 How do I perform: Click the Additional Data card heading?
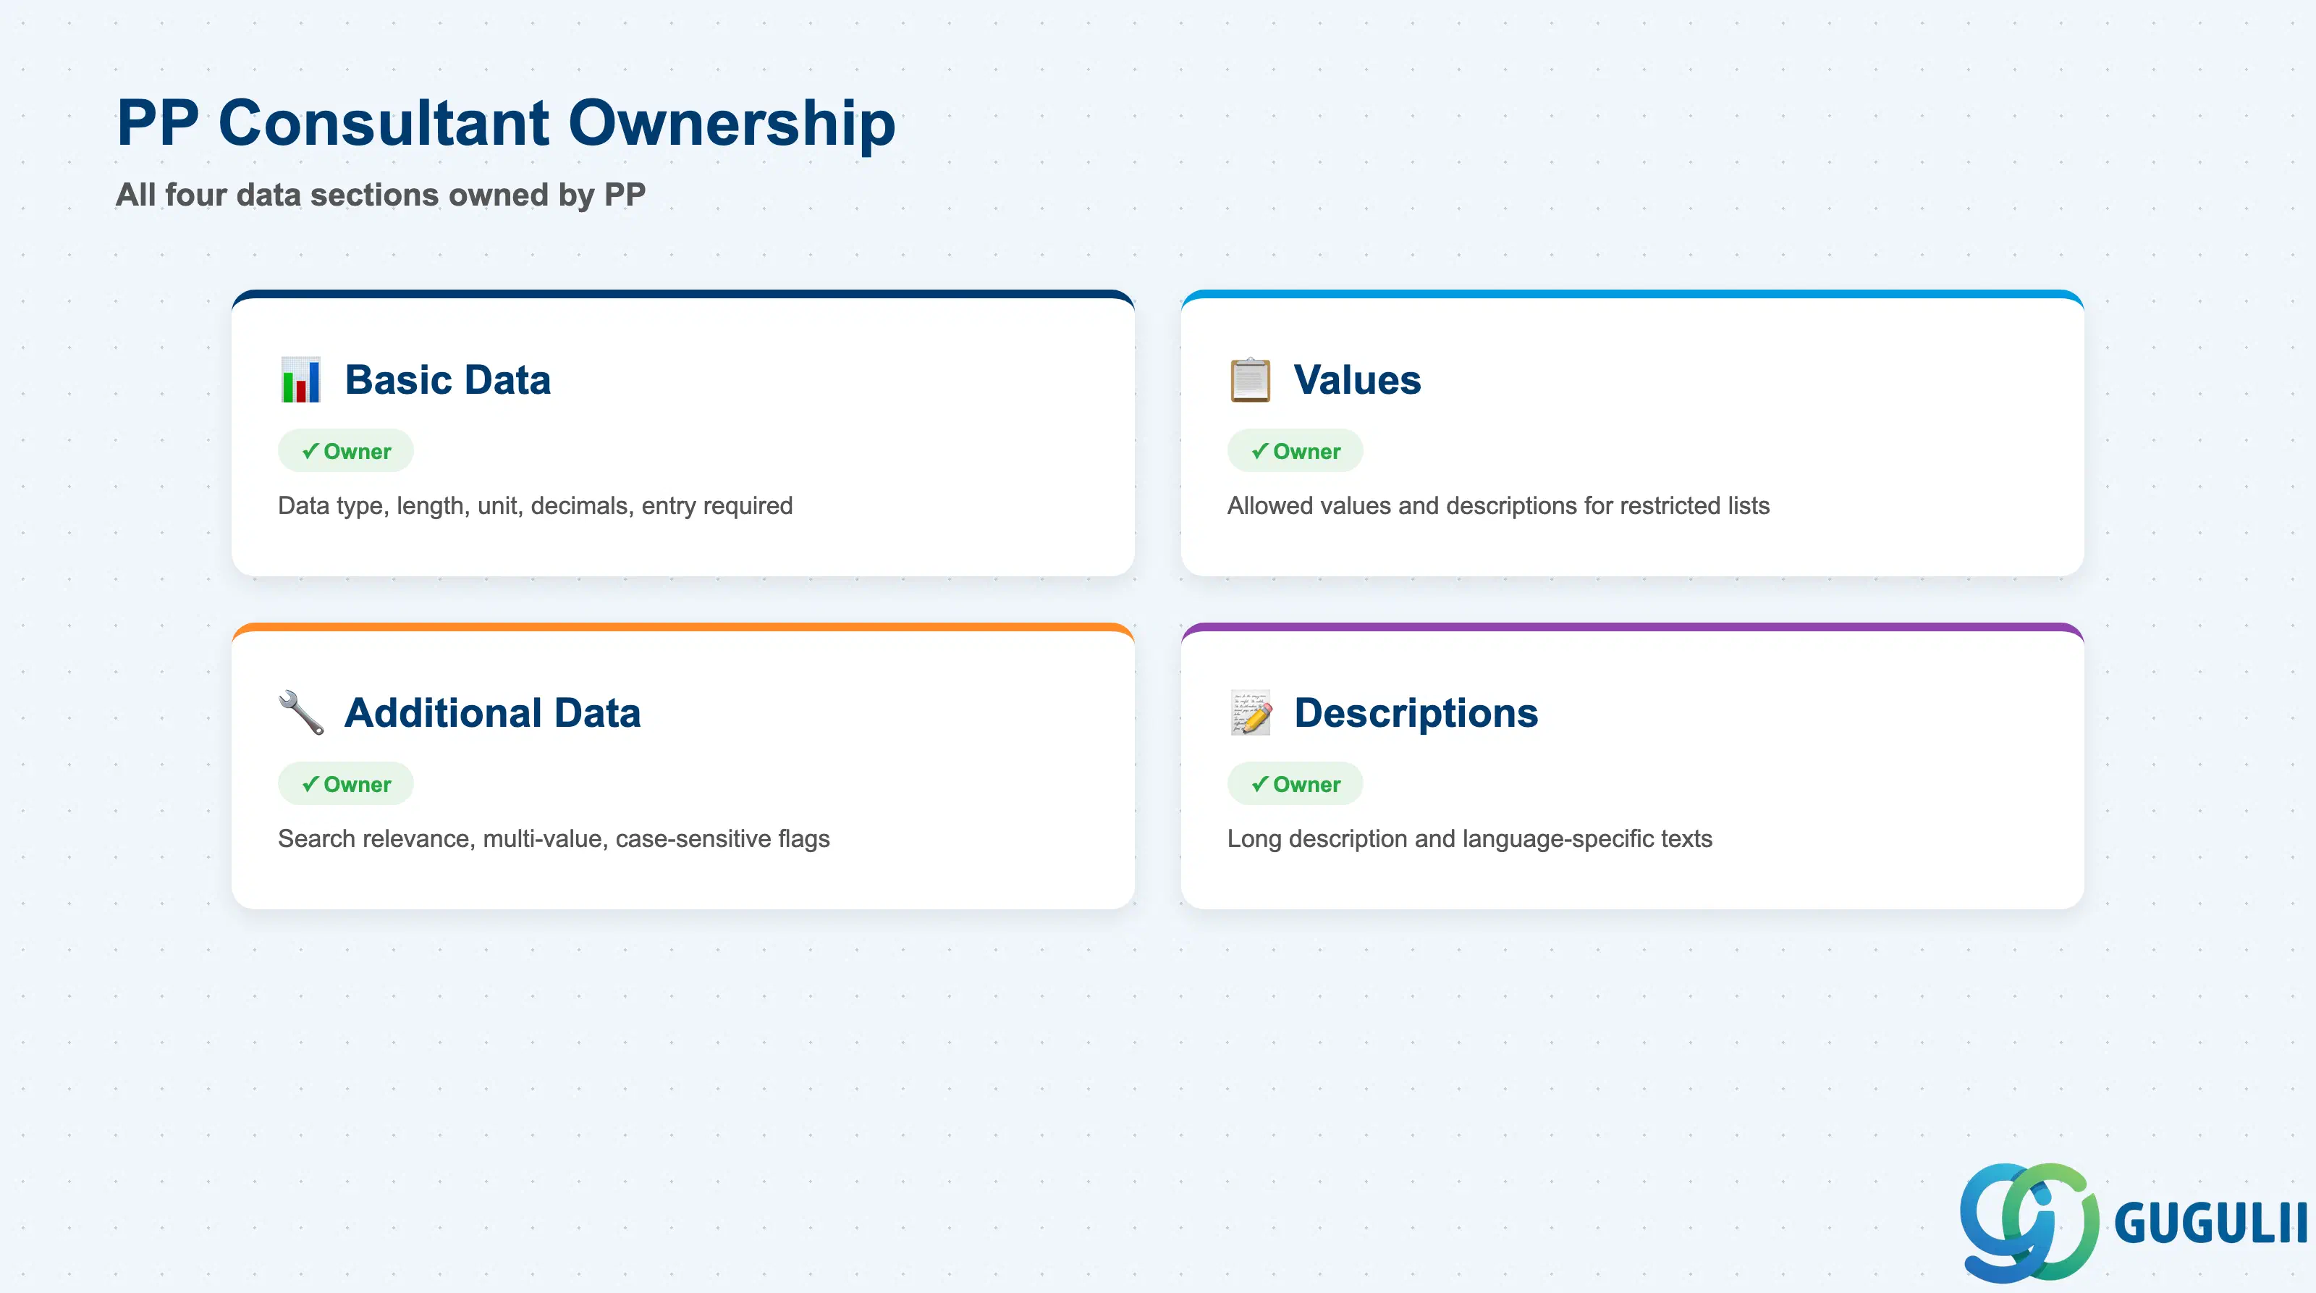[x=493, y=712]
